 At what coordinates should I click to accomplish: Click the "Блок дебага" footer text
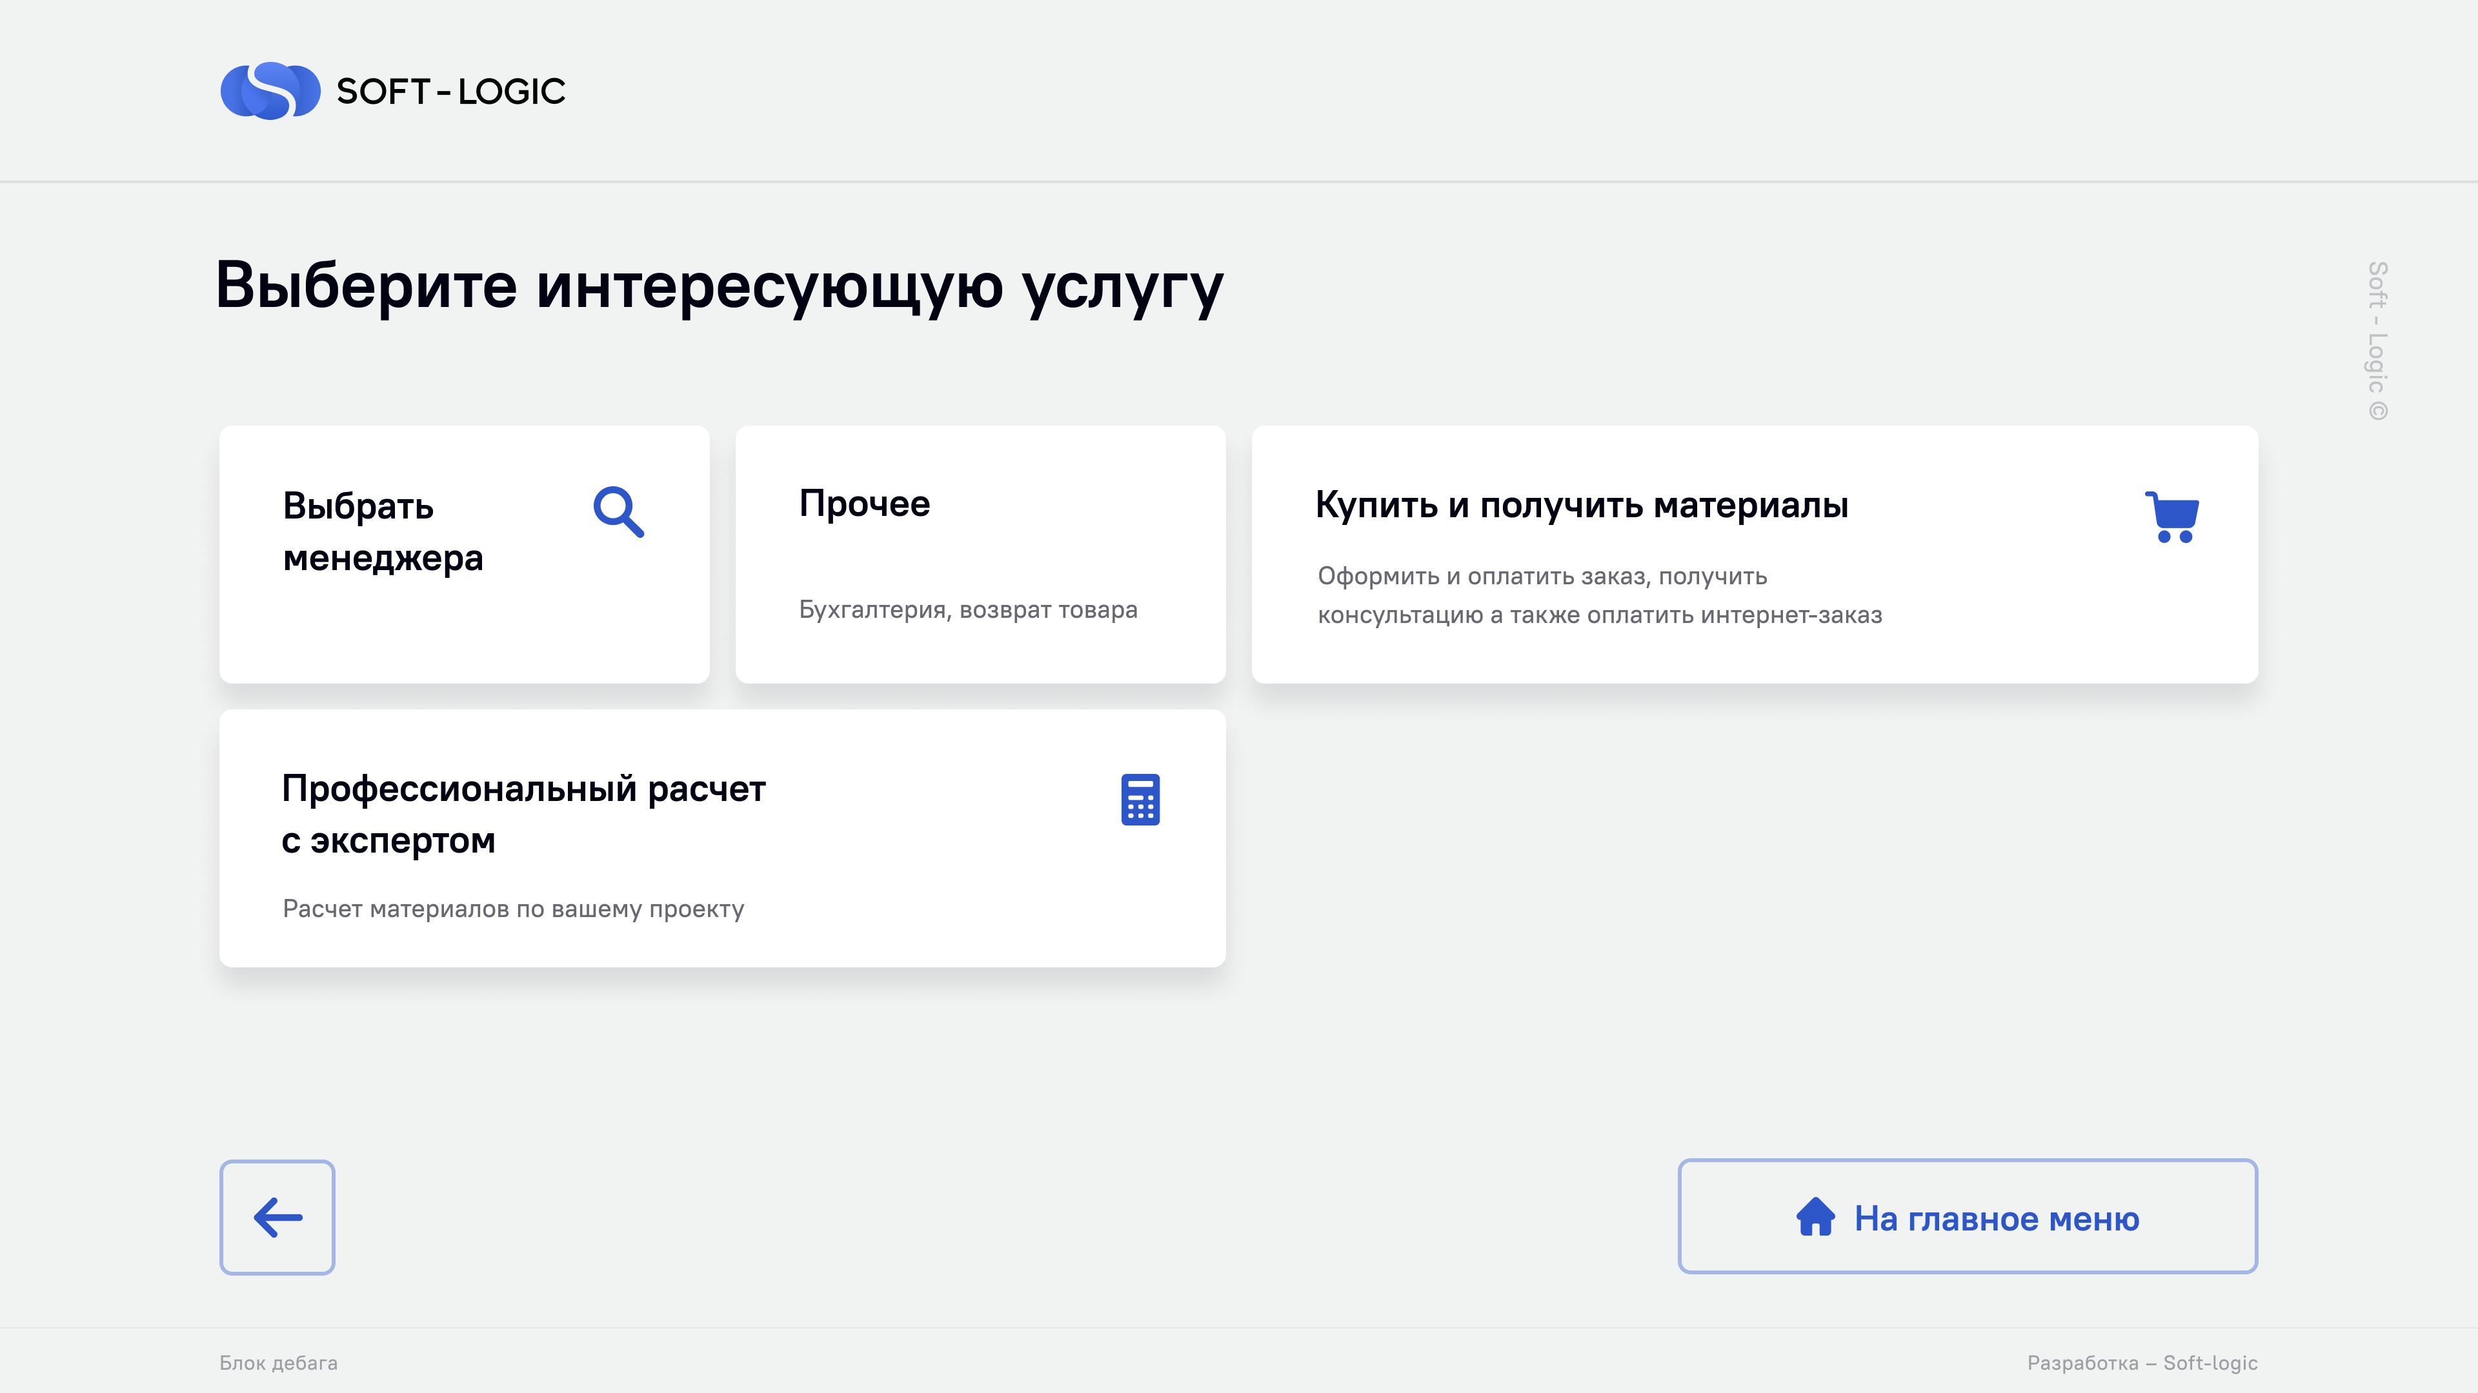click(278, 1363)
